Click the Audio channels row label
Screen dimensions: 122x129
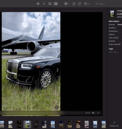(x=115, y=44)
